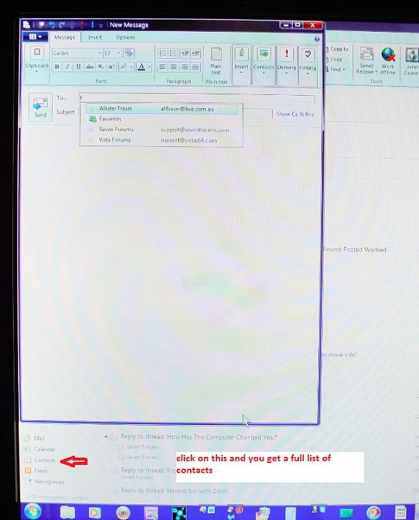
Task: Open the Delivery options button
Action: coord(287,60)
